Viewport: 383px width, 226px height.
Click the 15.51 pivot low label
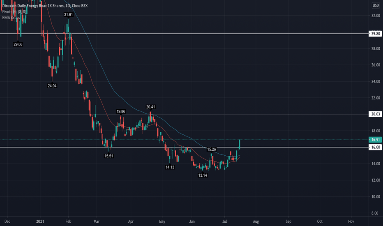pyautogui.click(x=109, y=156)
